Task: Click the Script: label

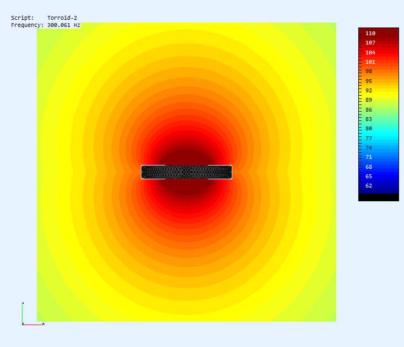Action: pyautogui.click(x=23, y=18)
